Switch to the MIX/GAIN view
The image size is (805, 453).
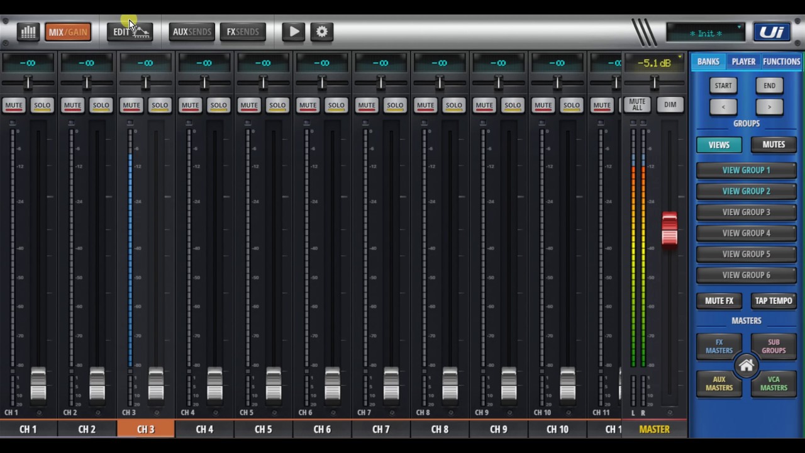[68, 32]
